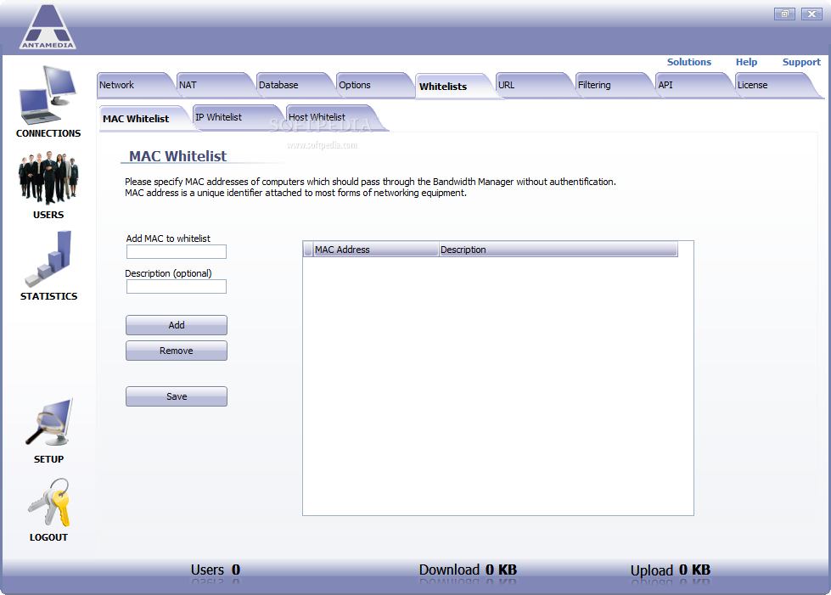Image resolution: width=831 pixels, height=595 pixels.
Task: Open the Connections section icon
Action: click(x=48, y=95)
